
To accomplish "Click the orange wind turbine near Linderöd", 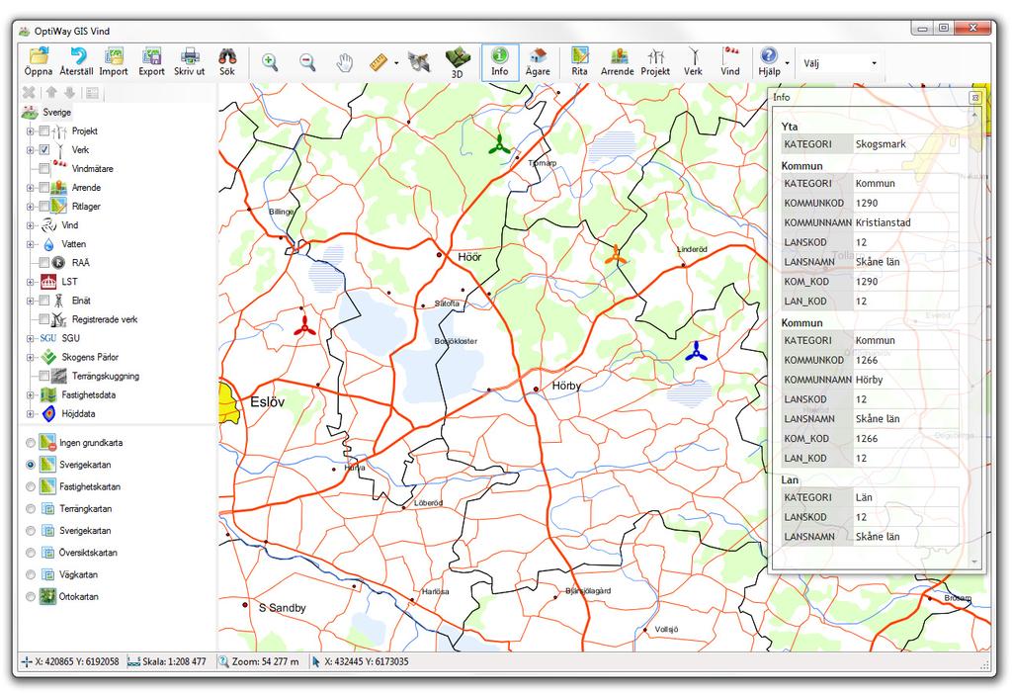I will click(615, 255).
